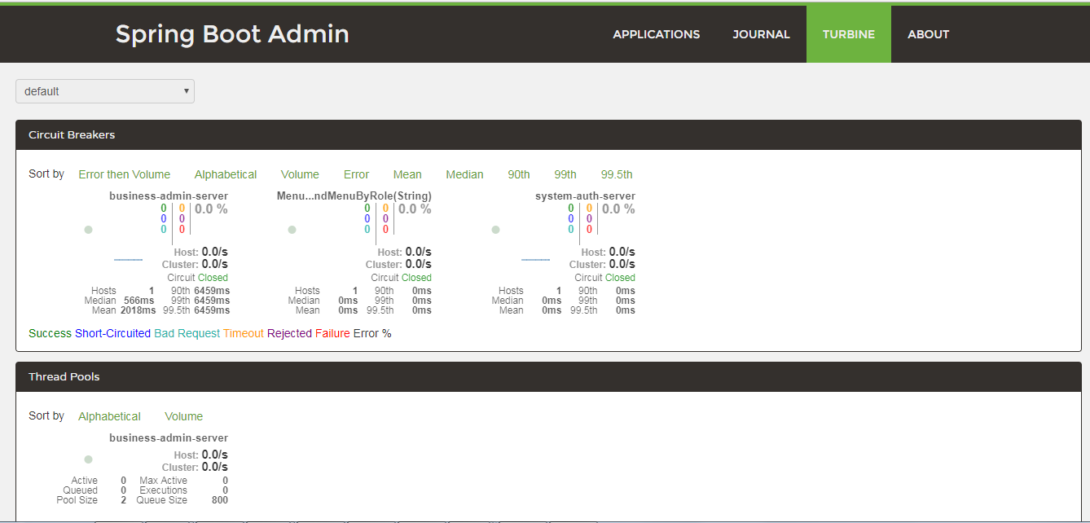The image size is (1090, 523).
Task: Click thread pool Pool Size value 2
Action: coord(123,500)
